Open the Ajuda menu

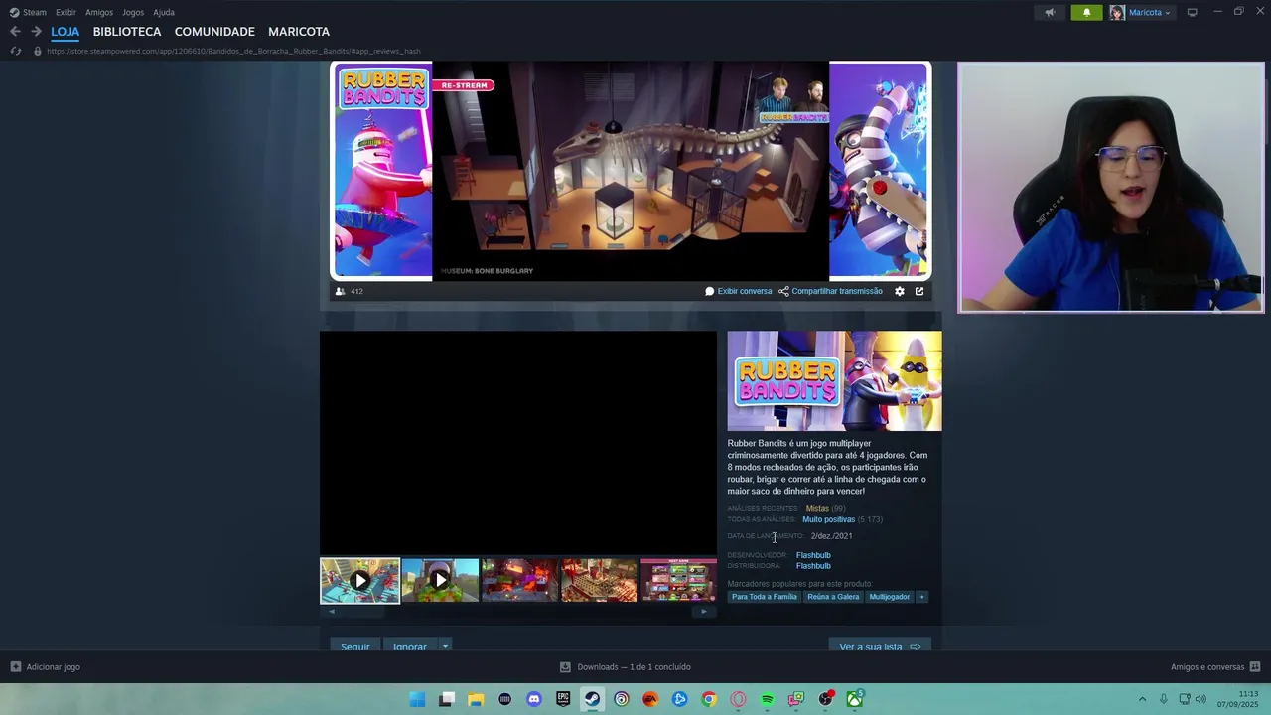click(164, 12)
